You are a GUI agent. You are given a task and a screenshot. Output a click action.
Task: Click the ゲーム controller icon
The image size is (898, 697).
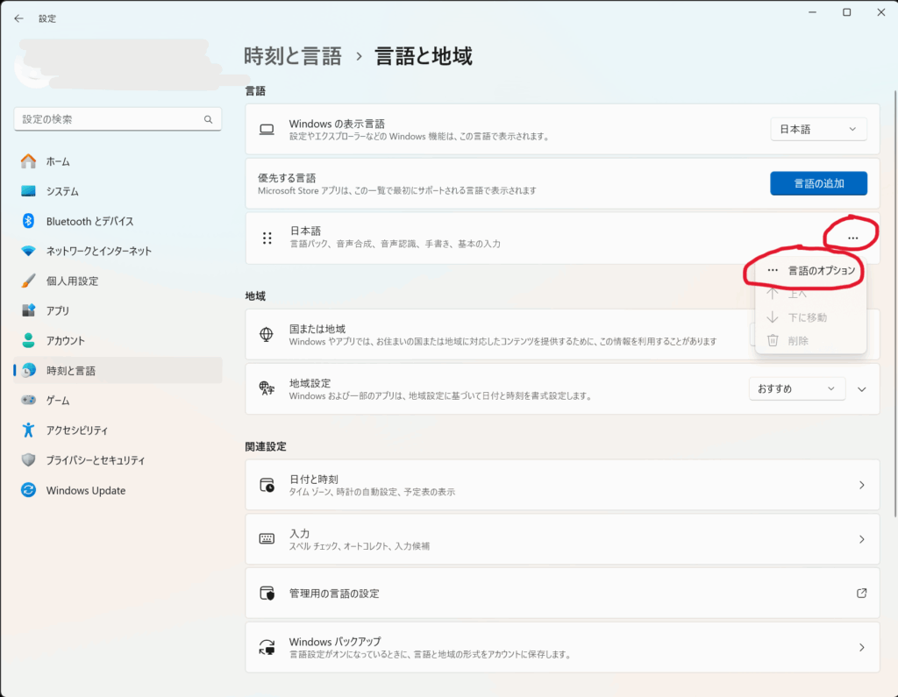[28, 400]
